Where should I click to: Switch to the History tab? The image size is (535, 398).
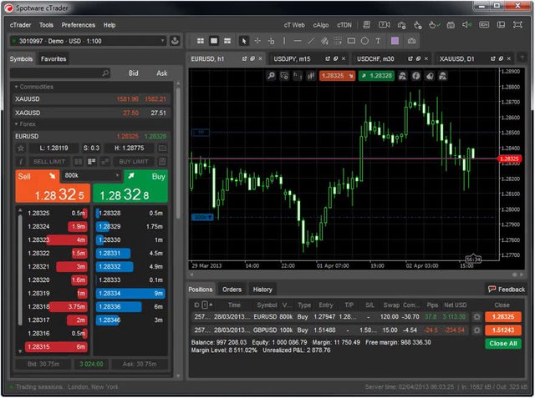[x=262, y=290]
